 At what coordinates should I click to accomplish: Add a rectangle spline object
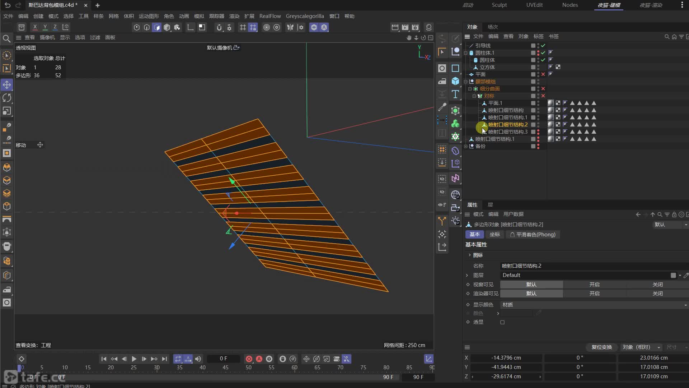click(x=455, y=68)
